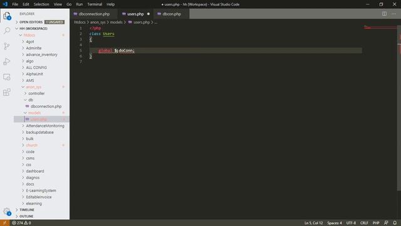This screenshot has width=401, height=226.
Task: Expand the E-LearningSystem folder
Action: (x=41, y=190)
